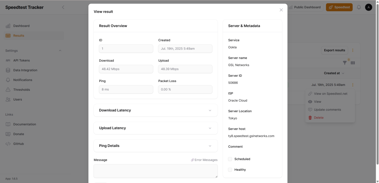
Task: Toggle the Scheduled checkbox
Action: [x=230, y=159]
